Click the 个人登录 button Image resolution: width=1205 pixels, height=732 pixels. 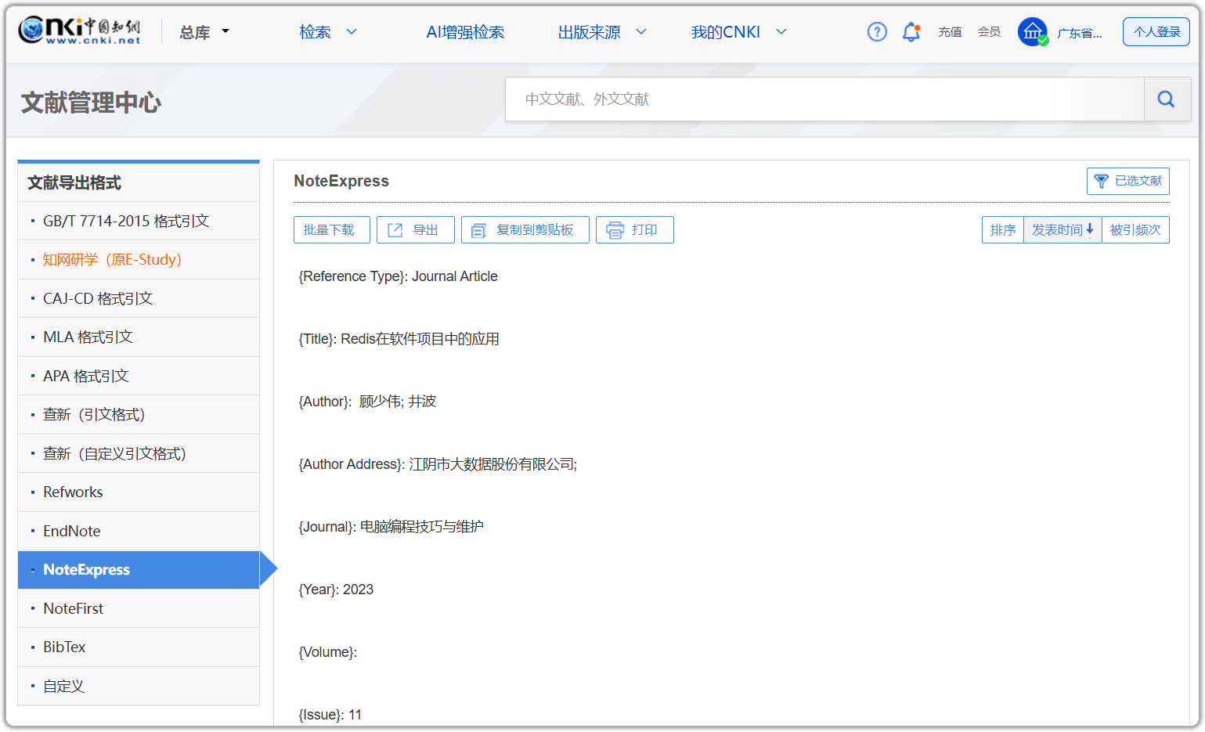(1156, 32)
